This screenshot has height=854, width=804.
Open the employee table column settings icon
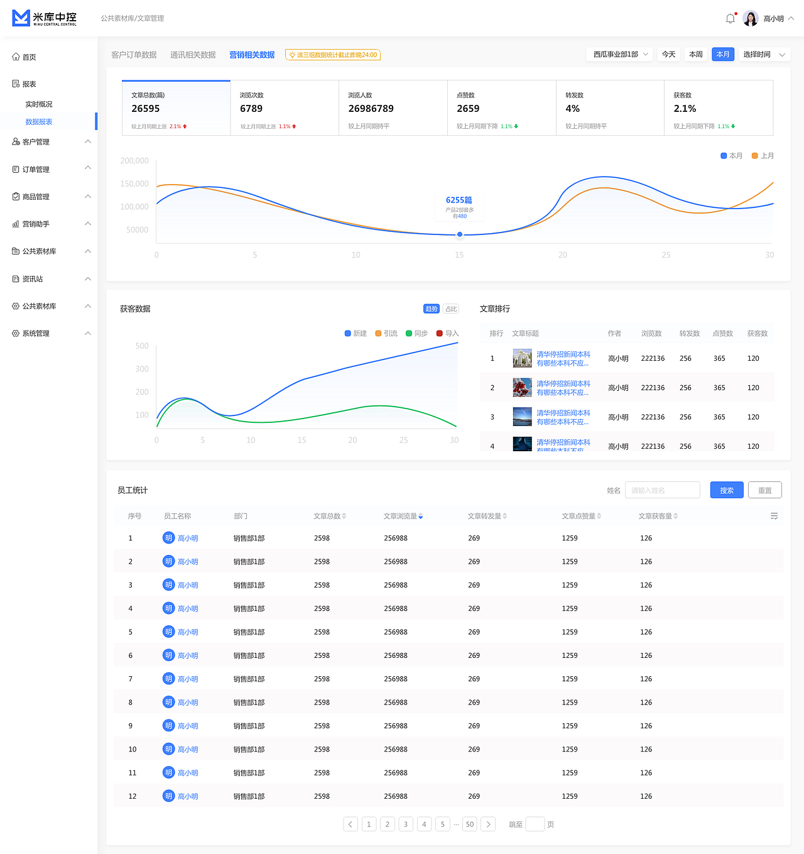[774, 516]
